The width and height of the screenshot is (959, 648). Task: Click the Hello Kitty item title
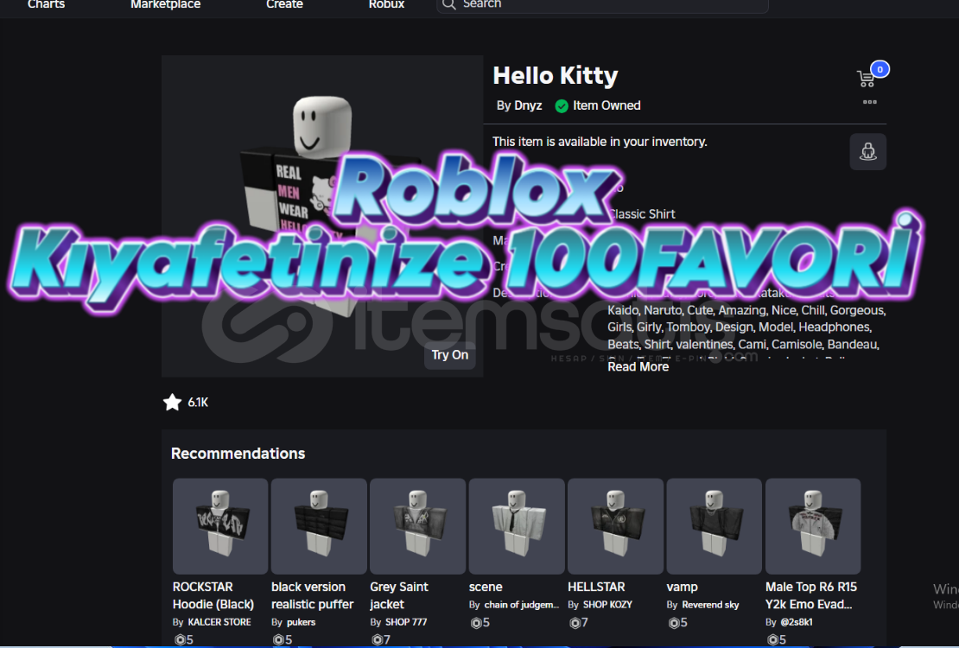click(x=556, y=75)
